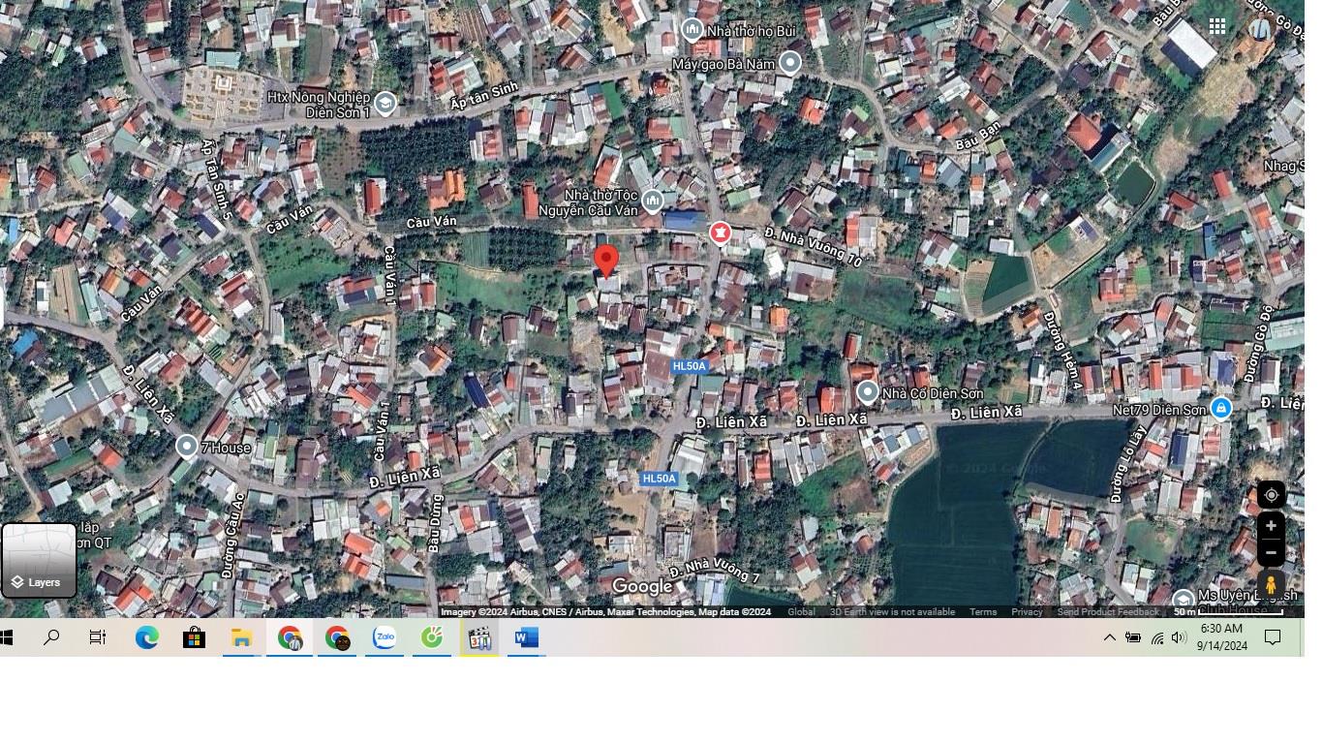This screenshot has height=744, width=1323.
Task: Open the Net79 Diên Sơn place marker
Action: (x=1221, y=408)
